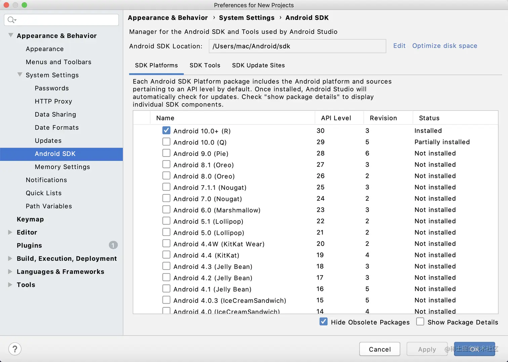Tick Android 4.3 (Jelly Bean) checkbox
Screen dimensions: 508x362
click(x=166, y=266)
